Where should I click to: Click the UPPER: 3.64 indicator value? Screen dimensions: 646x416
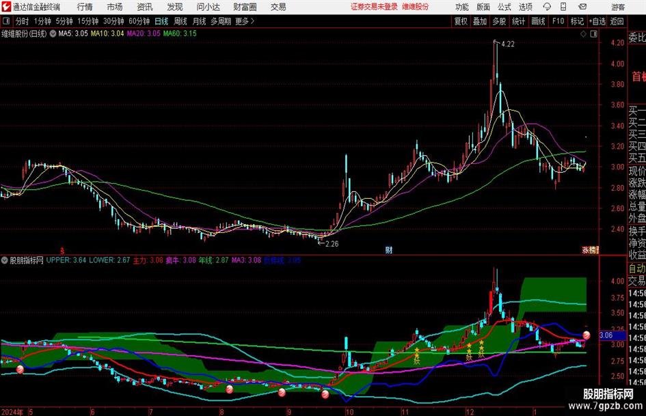[x=66, y=260]
